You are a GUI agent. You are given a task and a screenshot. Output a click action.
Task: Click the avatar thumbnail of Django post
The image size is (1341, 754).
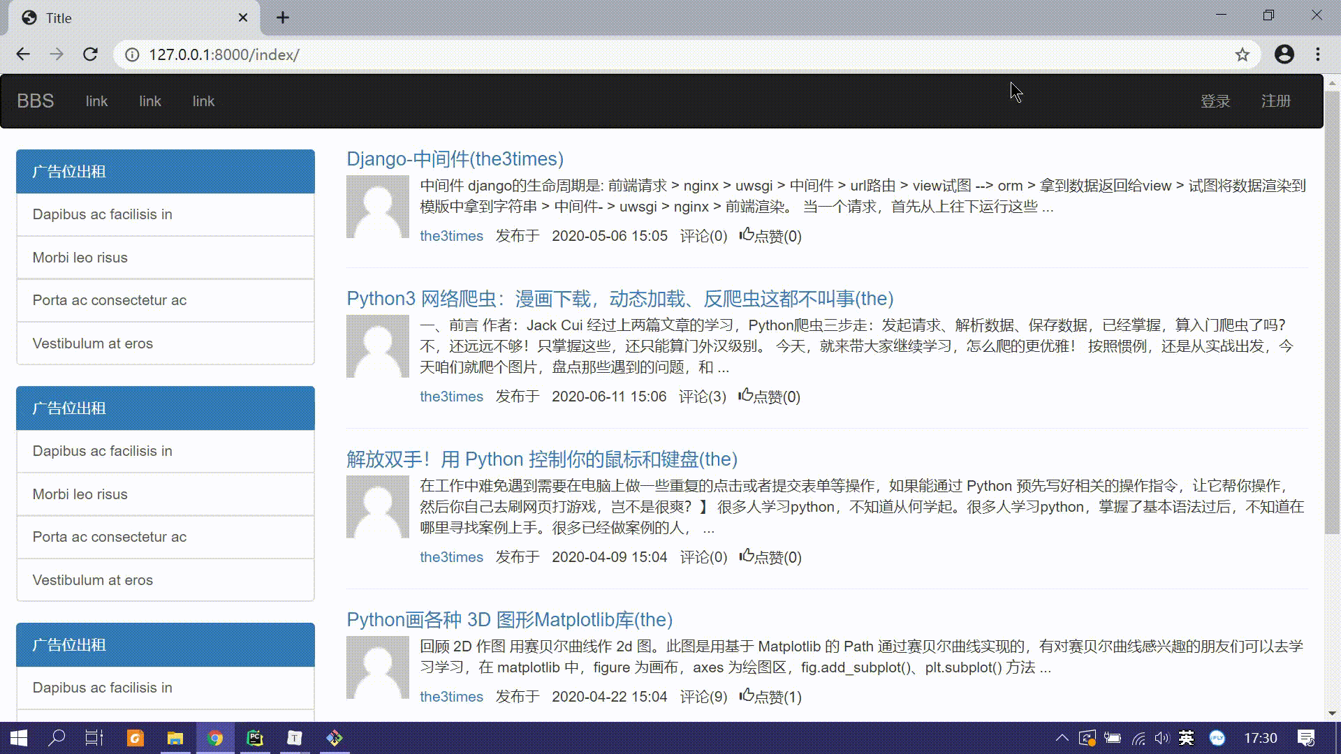coord(378,207)
